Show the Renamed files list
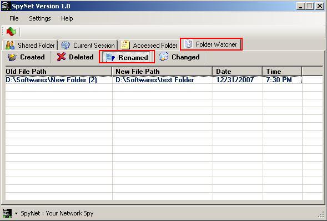This screenshot has width=327, height=221. pyautogui.click(x=127, y=57)
